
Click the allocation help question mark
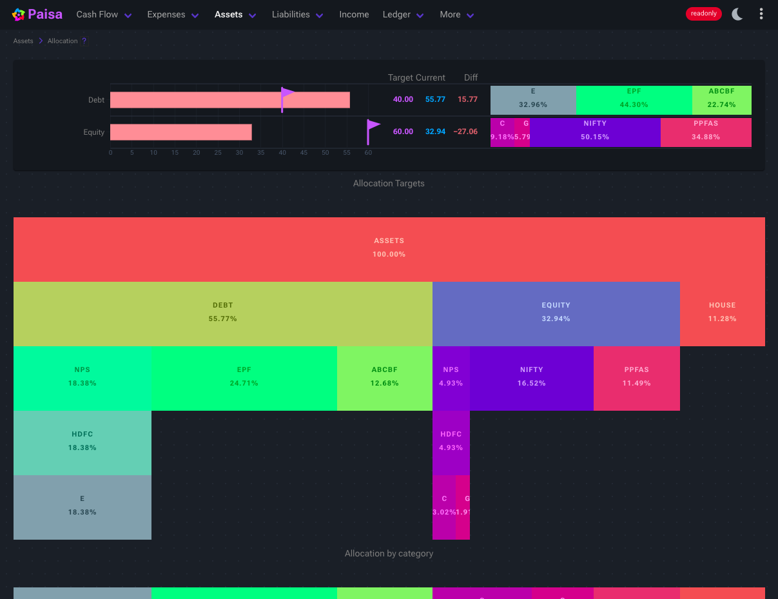(x=84, y=41)
